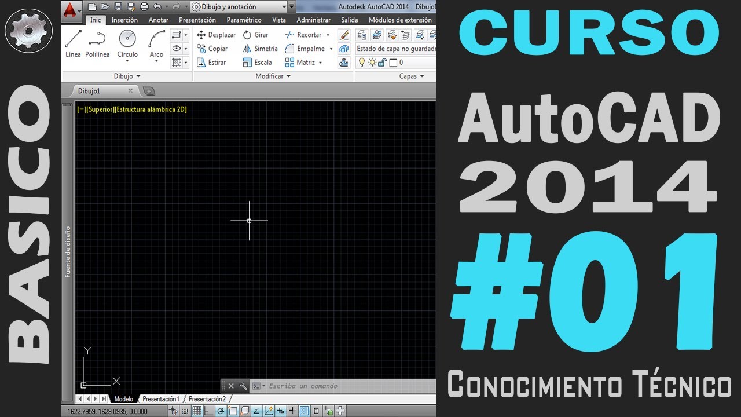Click the Erase tool icon
This screenshot has width=741, height=417.
click(344, 35)
